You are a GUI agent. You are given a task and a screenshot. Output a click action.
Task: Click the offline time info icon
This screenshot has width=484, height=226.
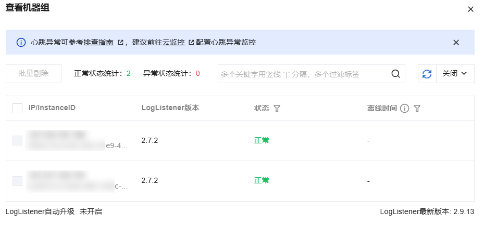click(x=404, y=108)
